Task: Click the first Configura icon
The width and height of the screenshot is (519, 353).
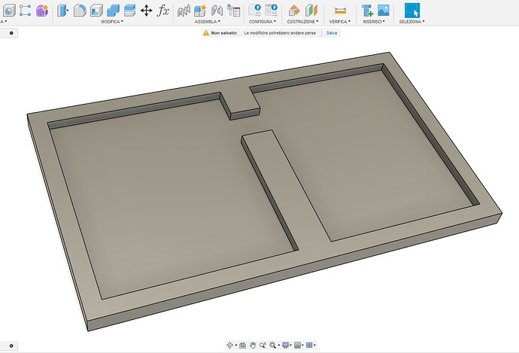Action: click(x=254, y=11)
